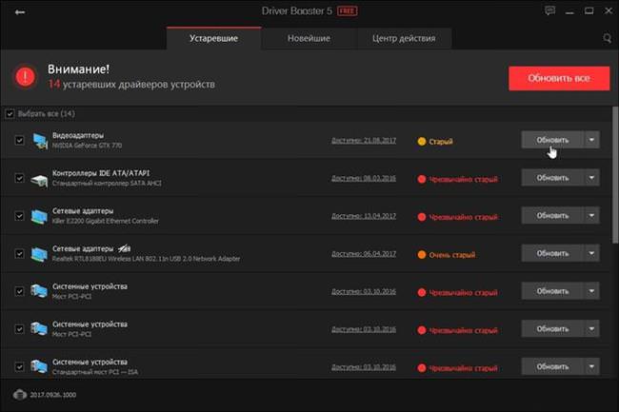Click the Внимание! heading
Image resolution: width=619 pixels, height=412 pixels.
(78, 69)
